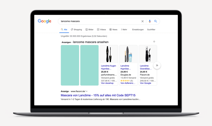The height and width of the screenshot is (126, 212).
Task: Click the blue magnifier search icon
Action: pos(156,21)
